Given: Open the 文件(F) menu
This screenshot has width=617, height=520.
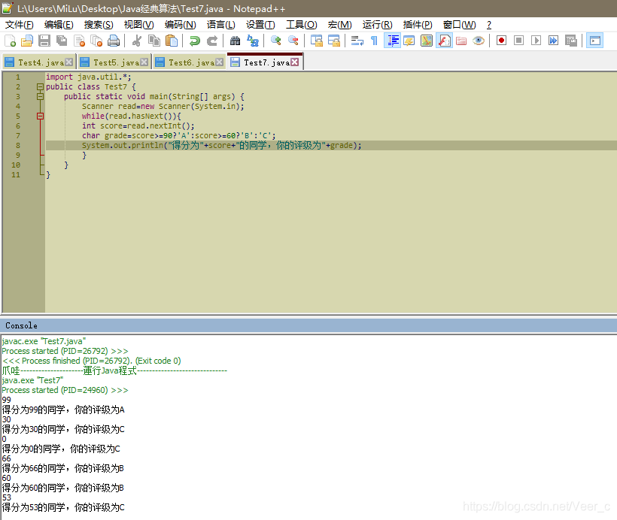Looking at the screenshot, I should 19,25.
